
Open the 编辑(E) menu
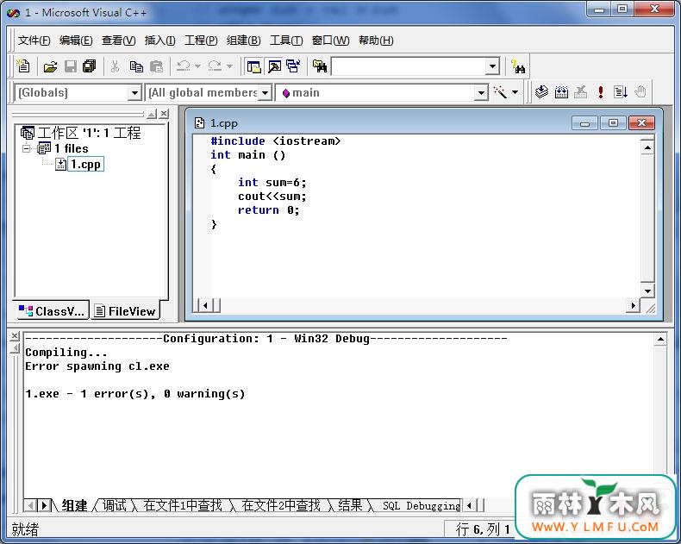76,41
